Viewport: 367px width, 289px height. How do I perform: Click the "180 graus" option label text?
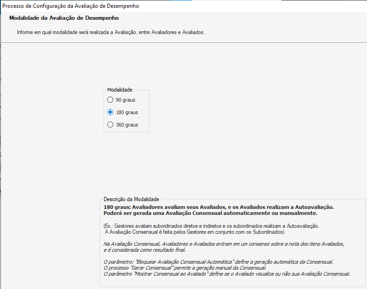coord(127,112)
